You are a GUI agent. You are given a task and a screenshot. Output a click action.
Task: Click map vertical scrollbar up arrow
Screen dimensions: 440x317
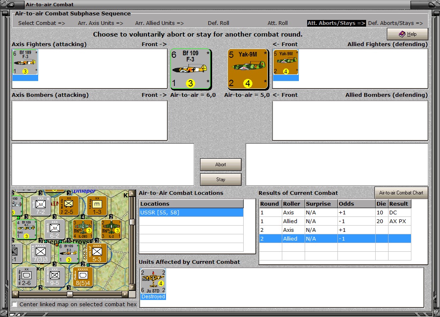pos(132,194)
